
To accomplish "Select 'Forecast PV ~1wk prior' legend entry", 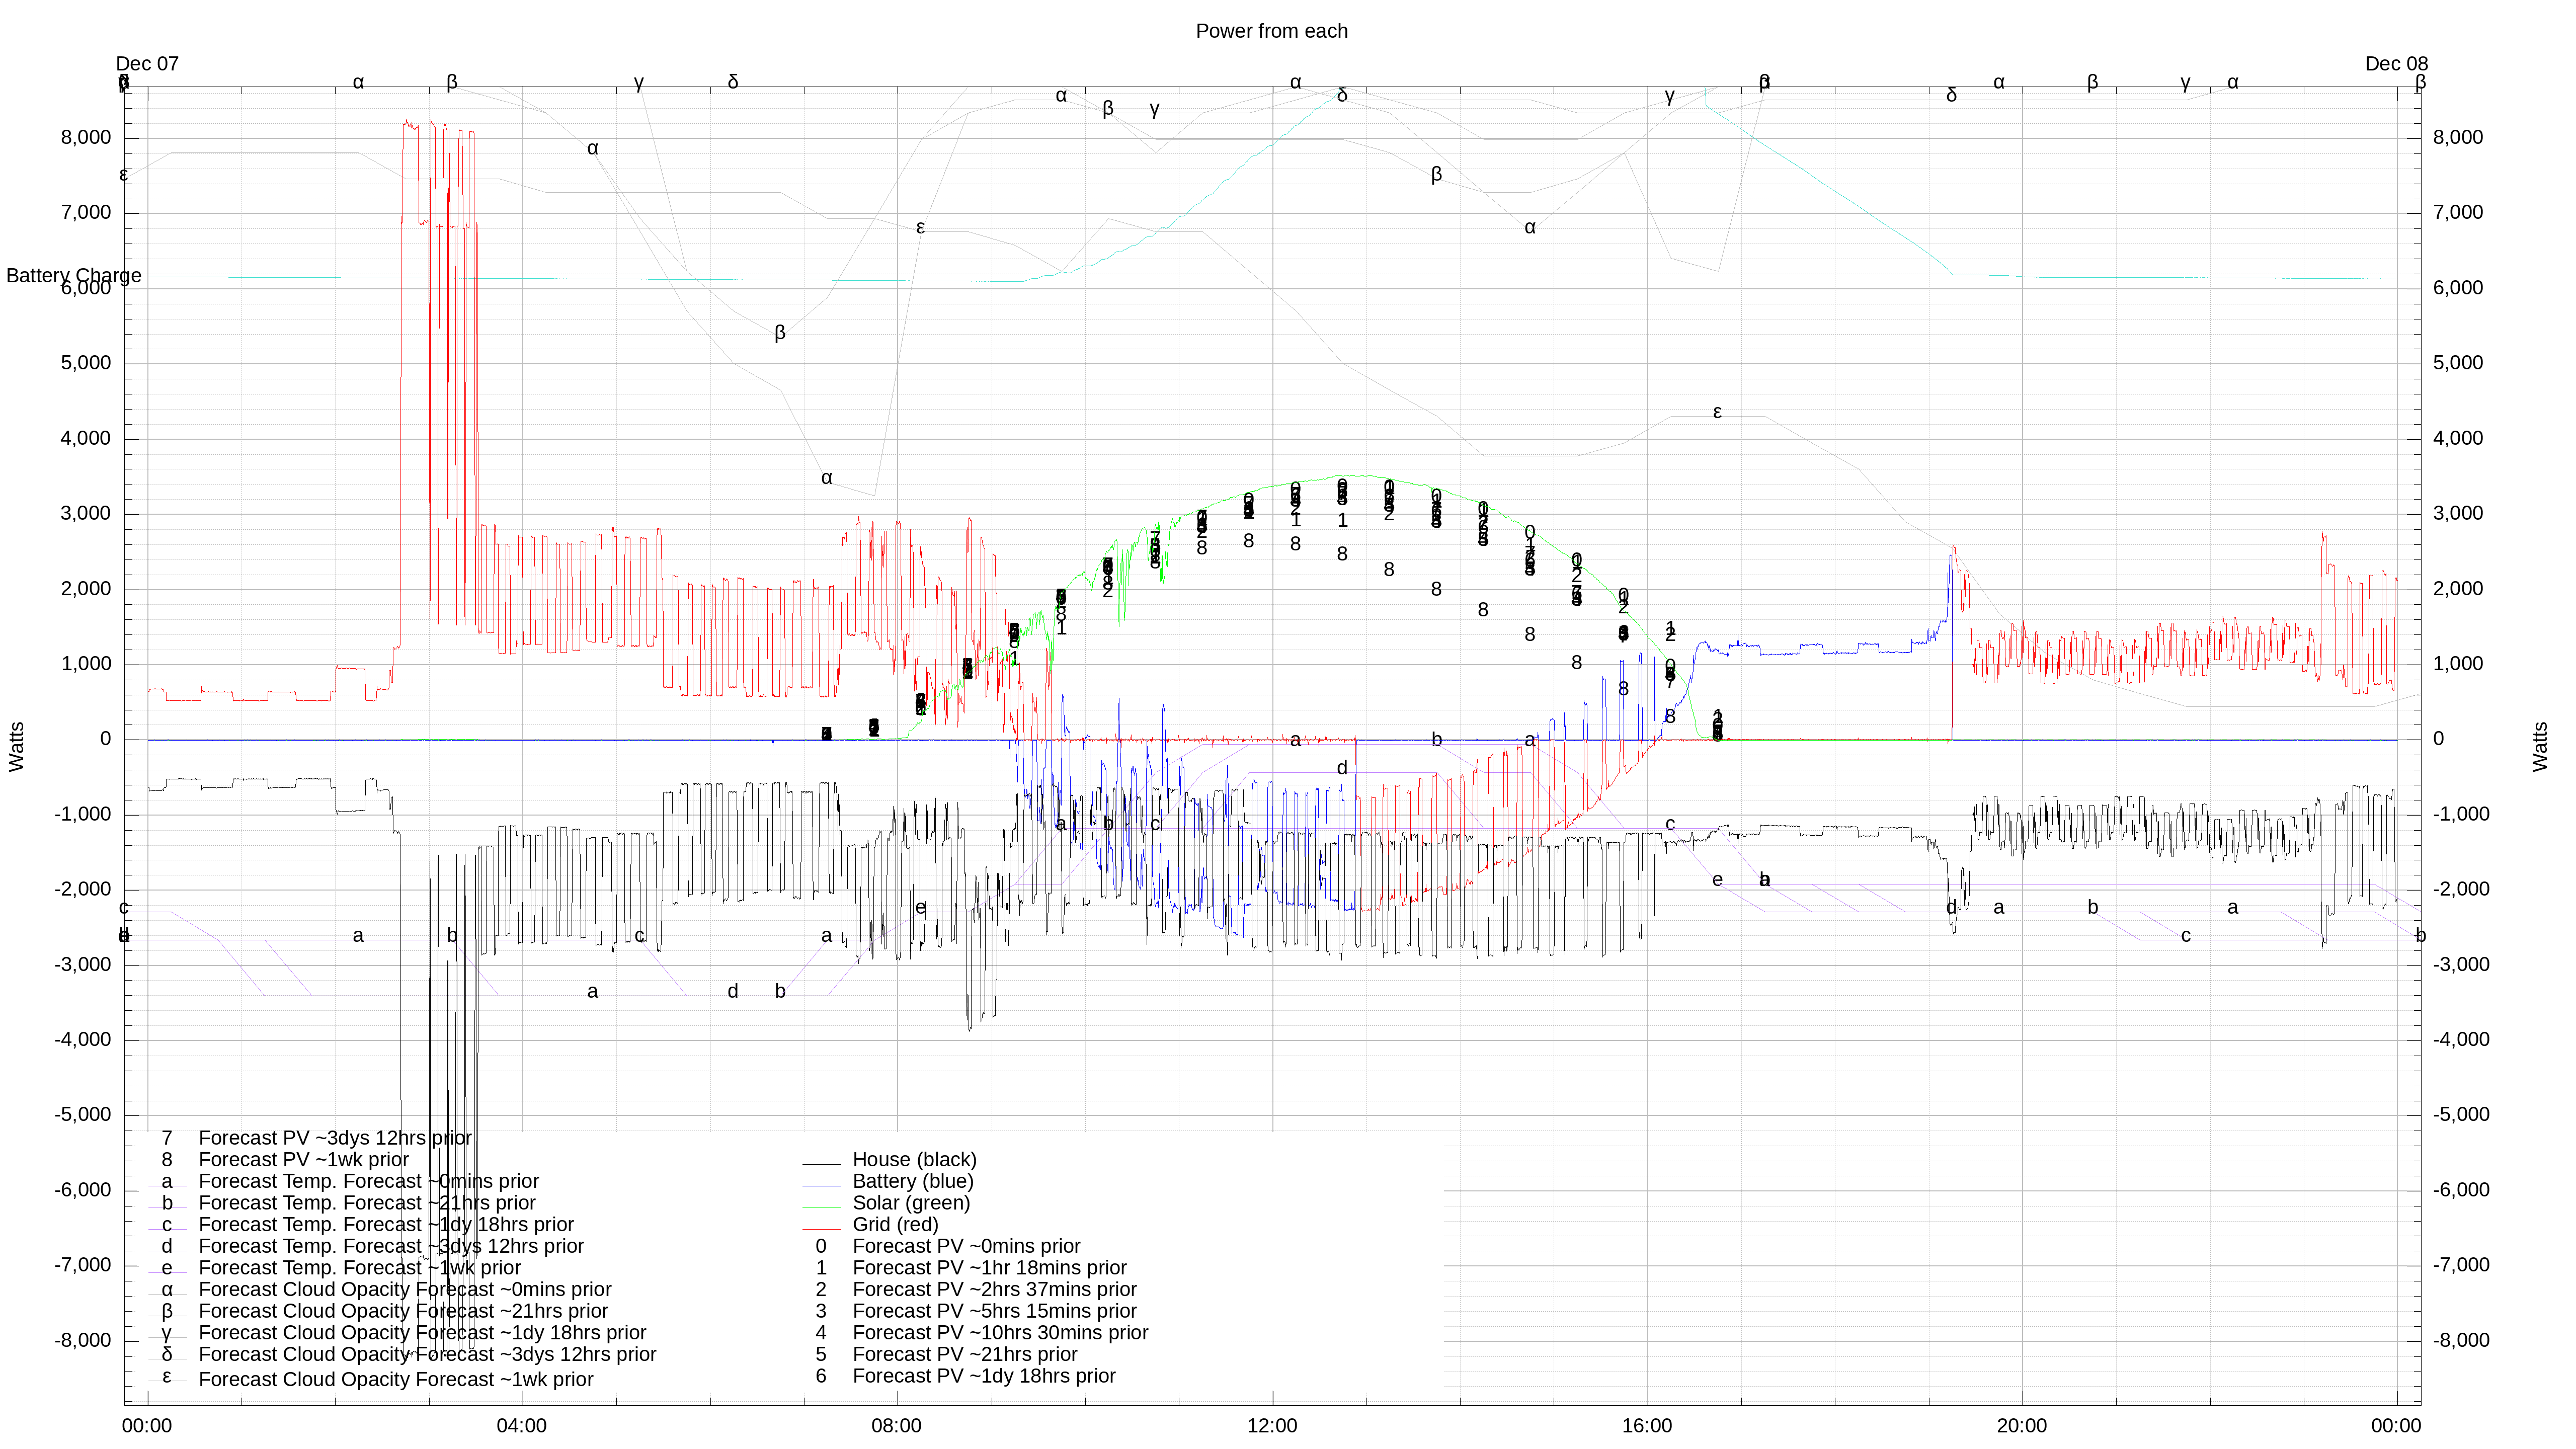I will pos(304,1159).
